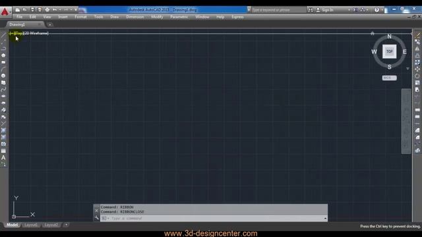Select the Move tool in the Modify toolbar

[x=417, y=69]
